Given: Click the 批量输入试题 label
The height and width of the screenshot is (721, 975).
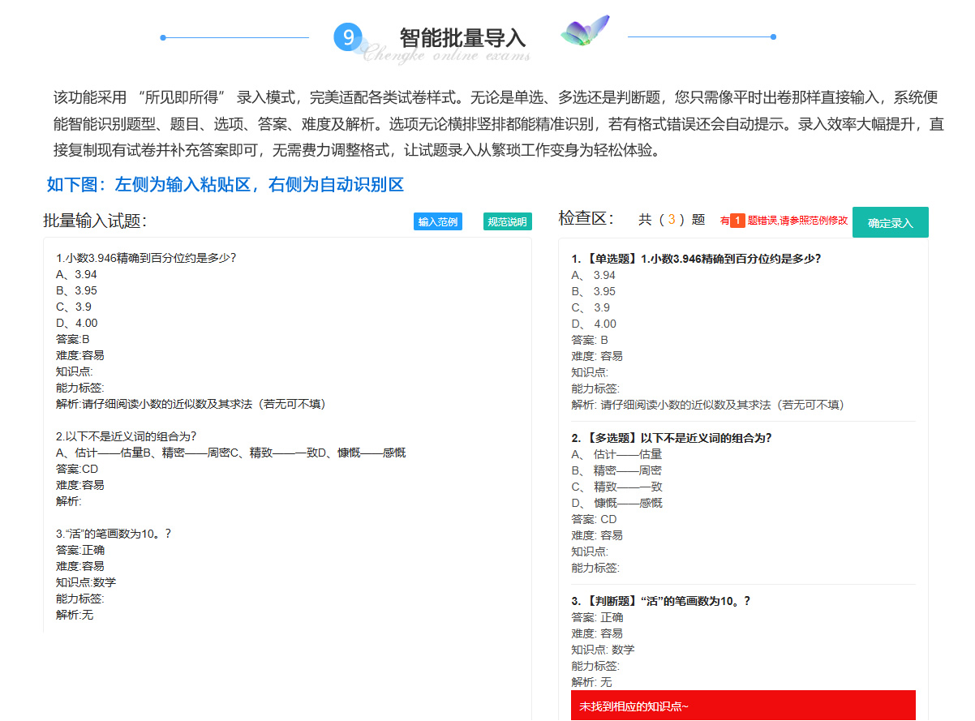Looking at the screenshot, I should point(95,221).
